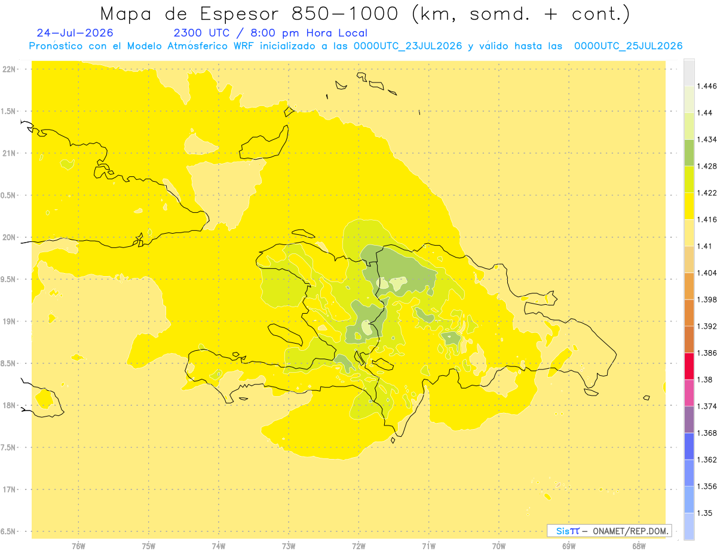Screen dimensions: 717x554
Task: Pick the blue legend band between 1.362 and 1.368
Action: coord(689,446)
